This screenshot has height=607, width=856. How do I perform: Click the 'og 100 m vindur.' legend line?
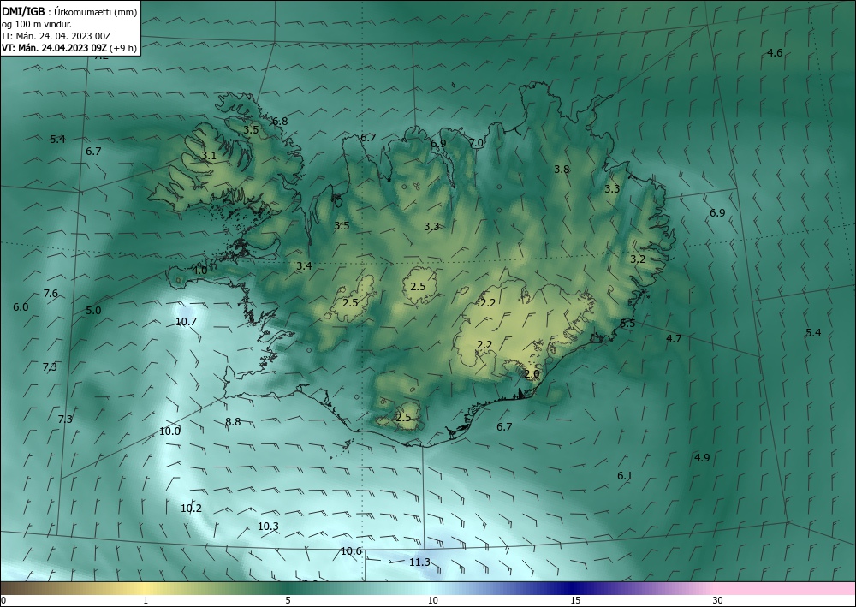[37, 23]
